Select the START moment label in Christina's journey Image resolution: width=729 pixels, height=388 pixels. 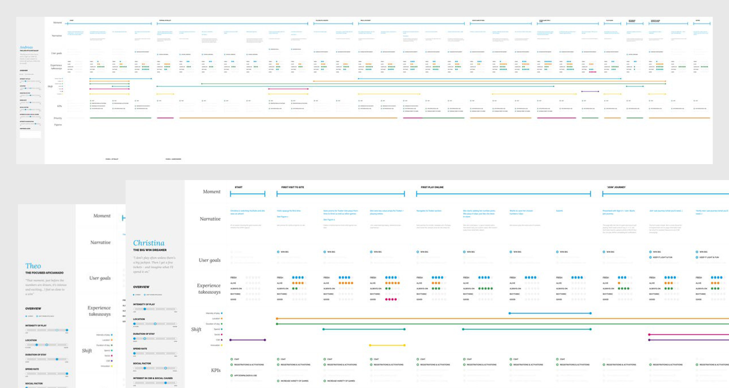238,187
